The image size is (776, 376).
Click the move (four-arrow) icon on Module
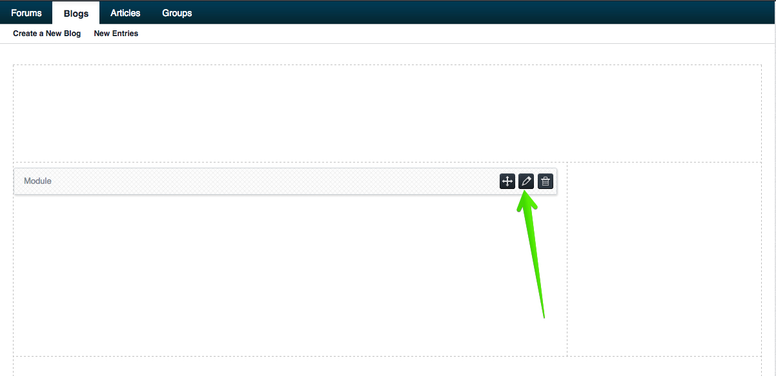507,181
